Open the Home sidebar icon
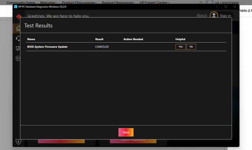Screen dimensions: 252x150 coord(18,28)
